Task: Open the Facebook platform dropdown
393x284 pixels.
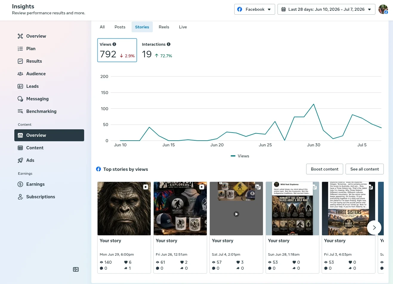Action: (x=255, y=9)
